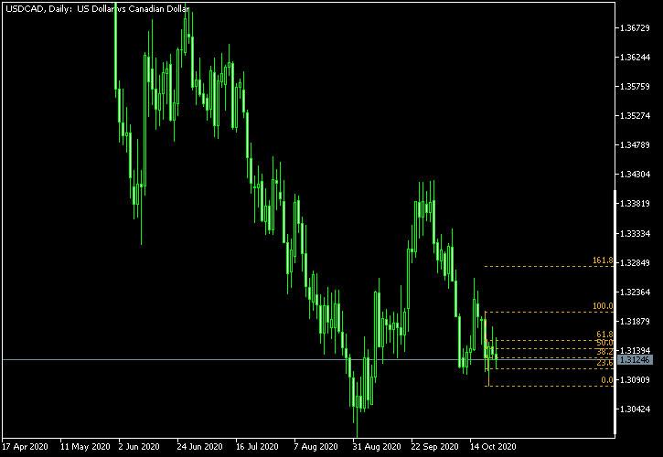Click the 1.33334 price axis label
This screenshot has width=663, height=457.
(x=635, y=234)
